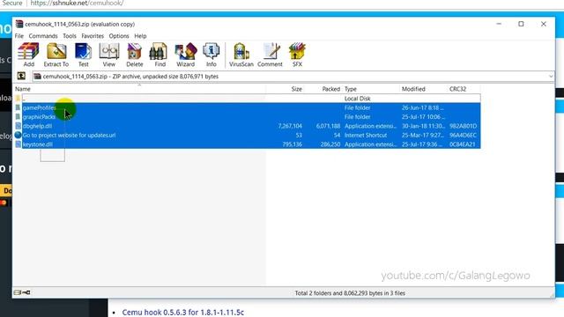Viewport: 564px width, 317px height.
Task: Click status bar total bytes text
Action: click(x=350, y=293)
